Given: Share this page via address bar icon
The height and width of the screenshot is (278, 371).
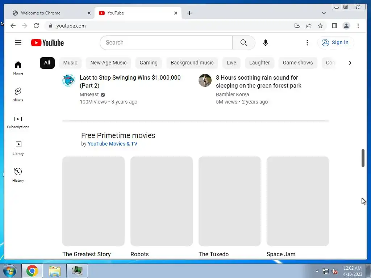Looking at the screenshot, I should click(x=309, y=26).
